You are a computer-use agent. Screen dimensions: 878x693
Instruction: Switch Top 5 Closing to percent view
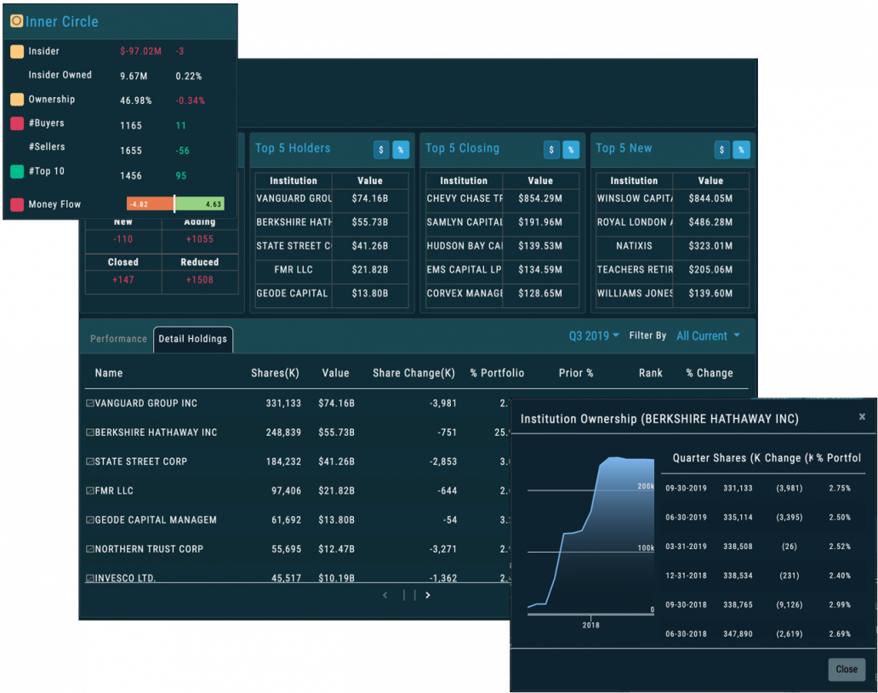pyautogui.click(x=571, y=150)
